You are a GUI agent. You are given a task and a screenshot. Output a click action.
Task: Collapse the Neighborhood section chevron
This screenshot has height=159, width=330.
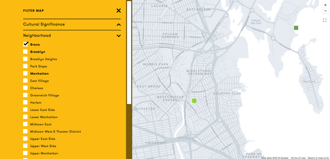tap(118, 36)
